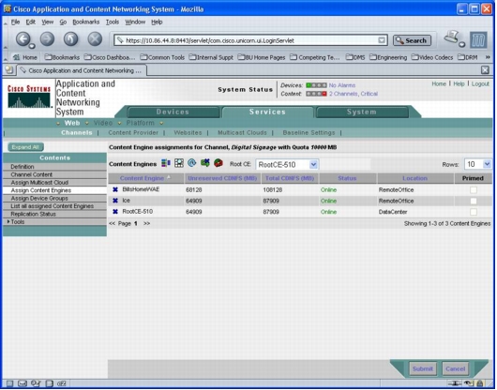Open the Multicast Clouds sub-tab
The height and width of the screenshot is (390, 497).
tap(242, 133)
